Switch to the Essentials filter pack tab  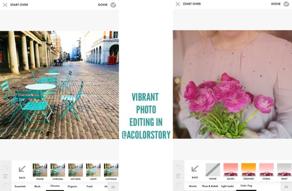[20, 186]
